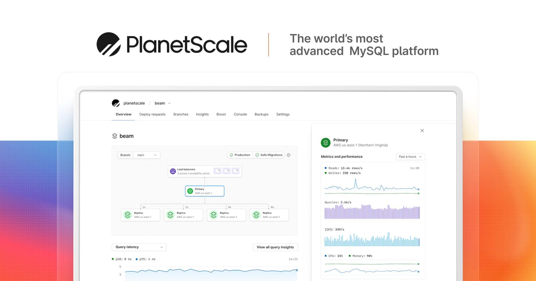Viewport: 536px width, 281px height.
Task: View the Backups tab
Action: (x=261, y=114)
